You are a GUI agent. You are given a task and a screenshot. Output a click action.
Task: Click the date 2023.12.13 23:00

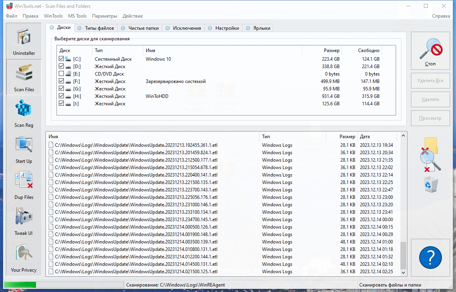(376, 197)
